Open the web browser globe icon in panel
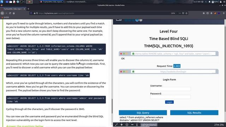Screen dimensions: 226x127 (x=18, y=2)
